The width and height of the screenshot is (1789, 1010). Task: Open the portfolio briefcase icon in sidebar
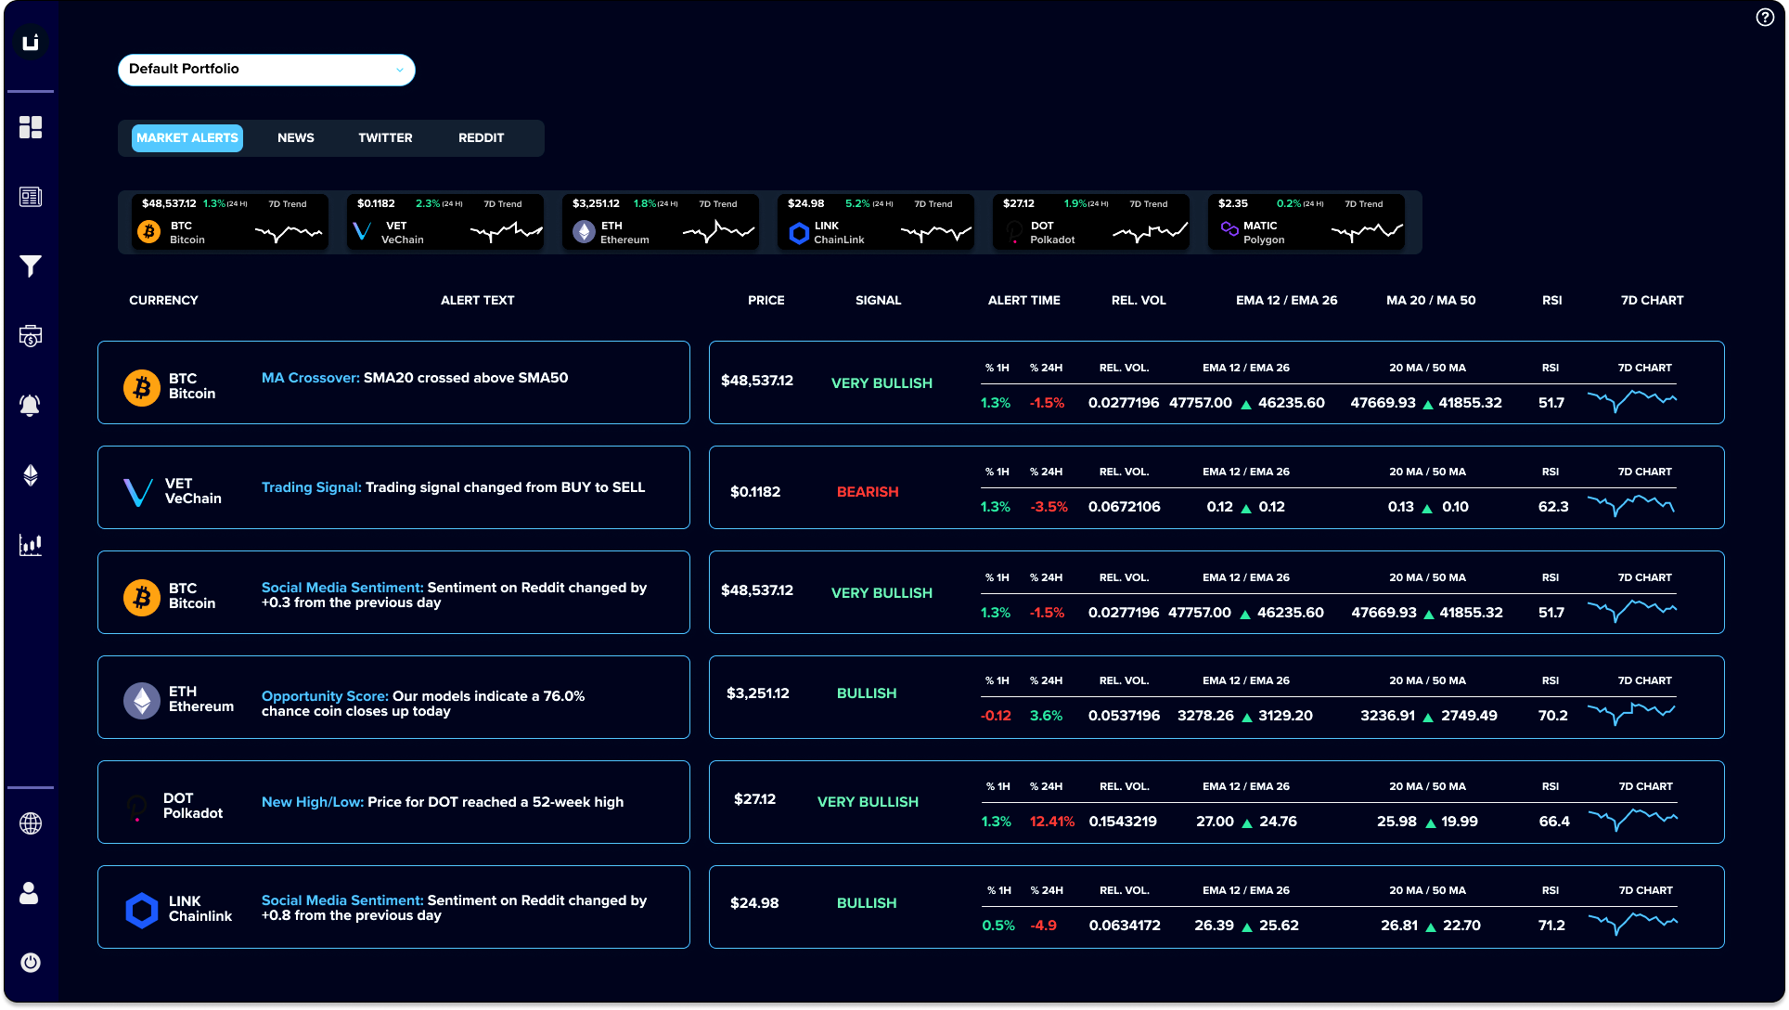click(32, 336)
